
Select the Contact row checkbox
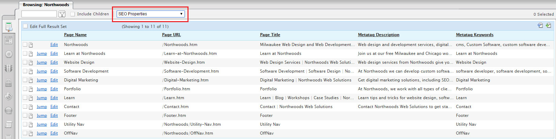[25, 107]
